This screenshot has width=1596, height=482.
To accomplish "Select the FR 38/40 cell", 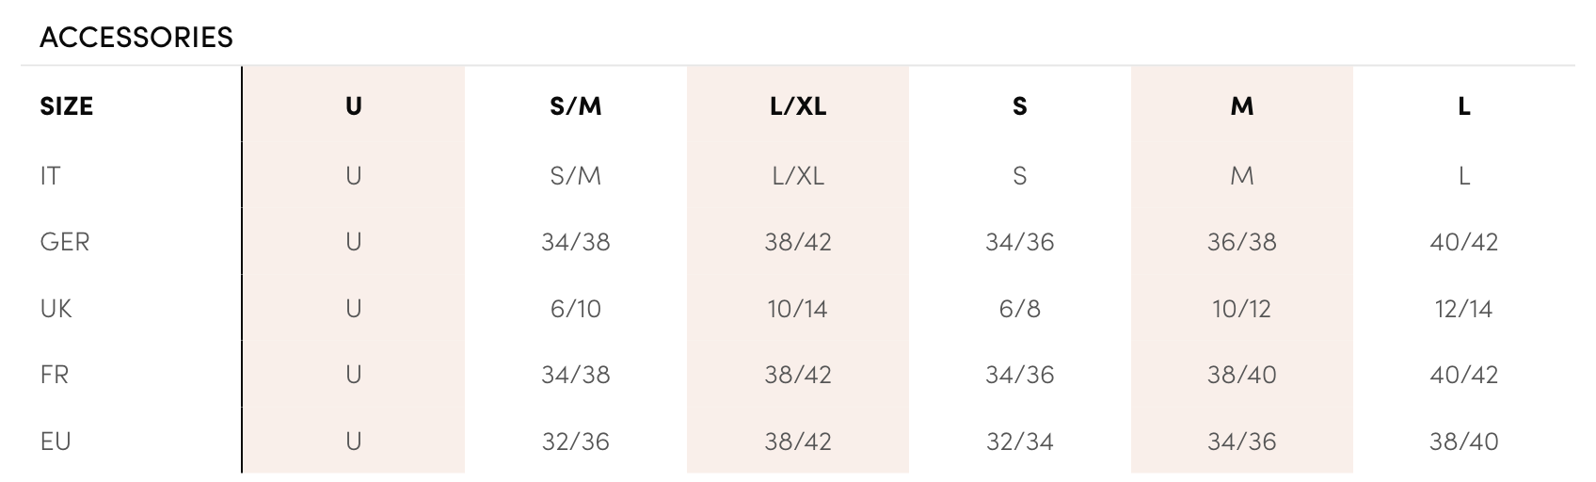I will (x=1242, y=375).
